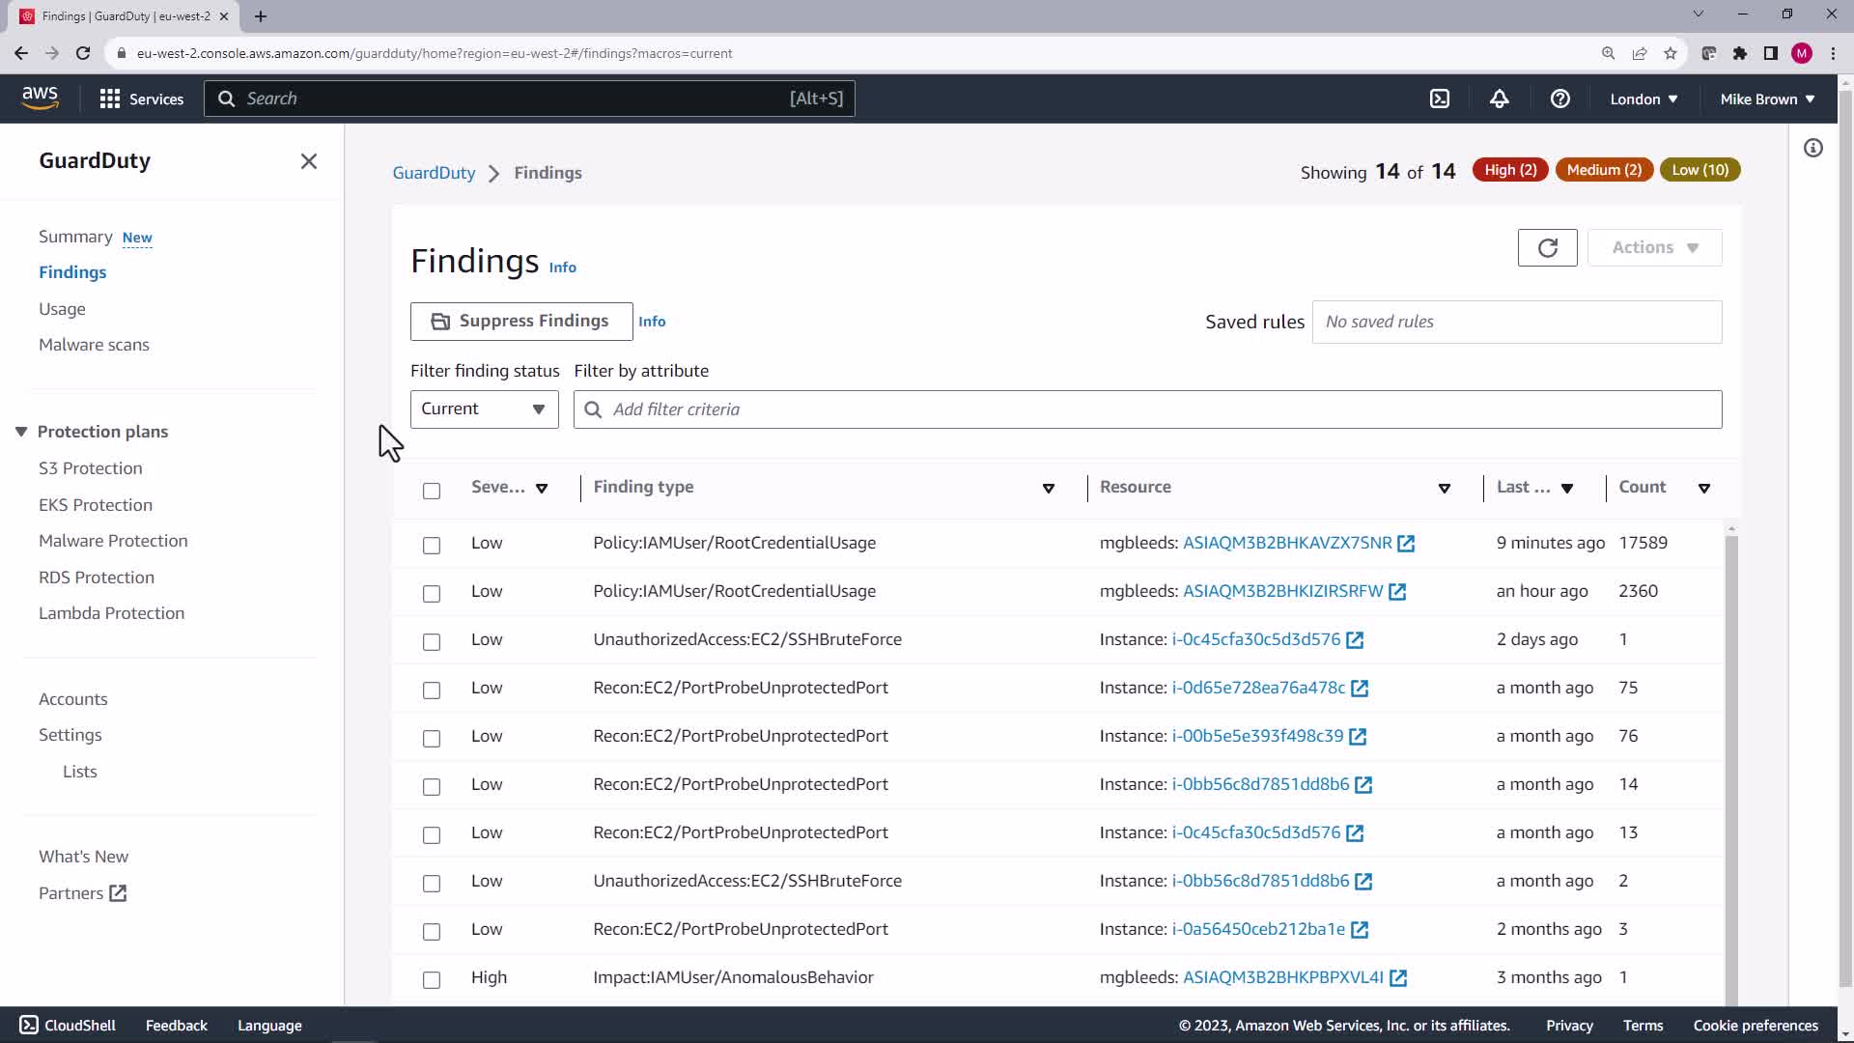Close the GuardDuty side navigation panel
Image resolution: width=1854 pixels, height=1043 pixels.
tap(308, 161)
